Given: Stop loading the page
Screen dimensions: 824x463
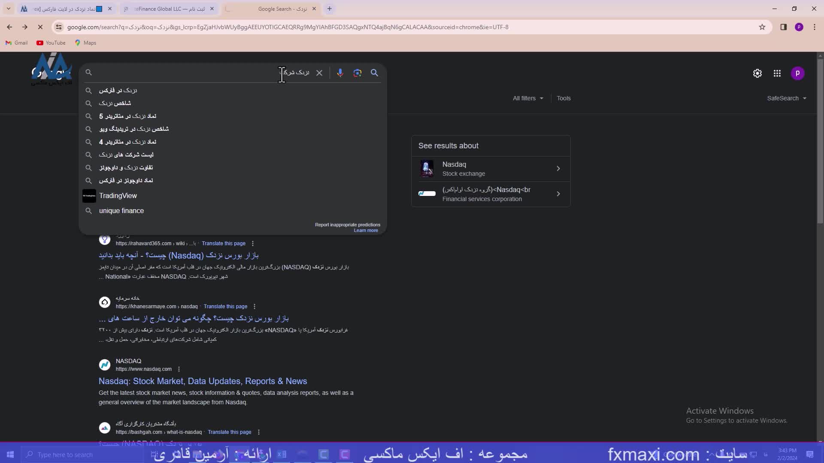Looking at the screenshot, I should point(40,27).
